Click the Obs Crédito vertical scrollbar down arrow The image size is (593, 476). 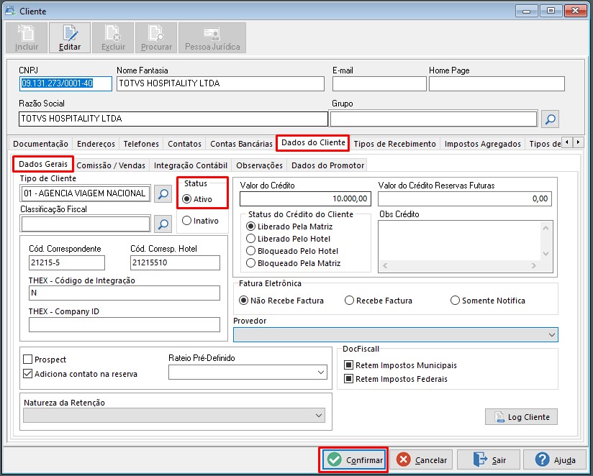[546, 254]
